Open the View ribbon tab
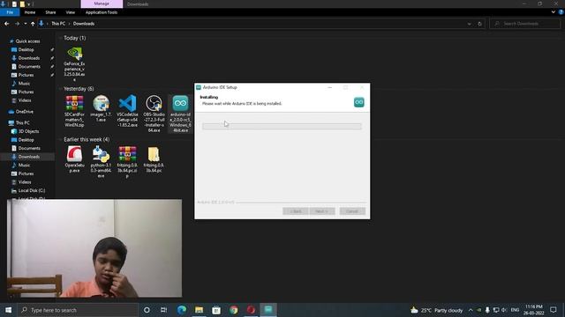Screen dimensions: 565x317 [x=71, y=12]
